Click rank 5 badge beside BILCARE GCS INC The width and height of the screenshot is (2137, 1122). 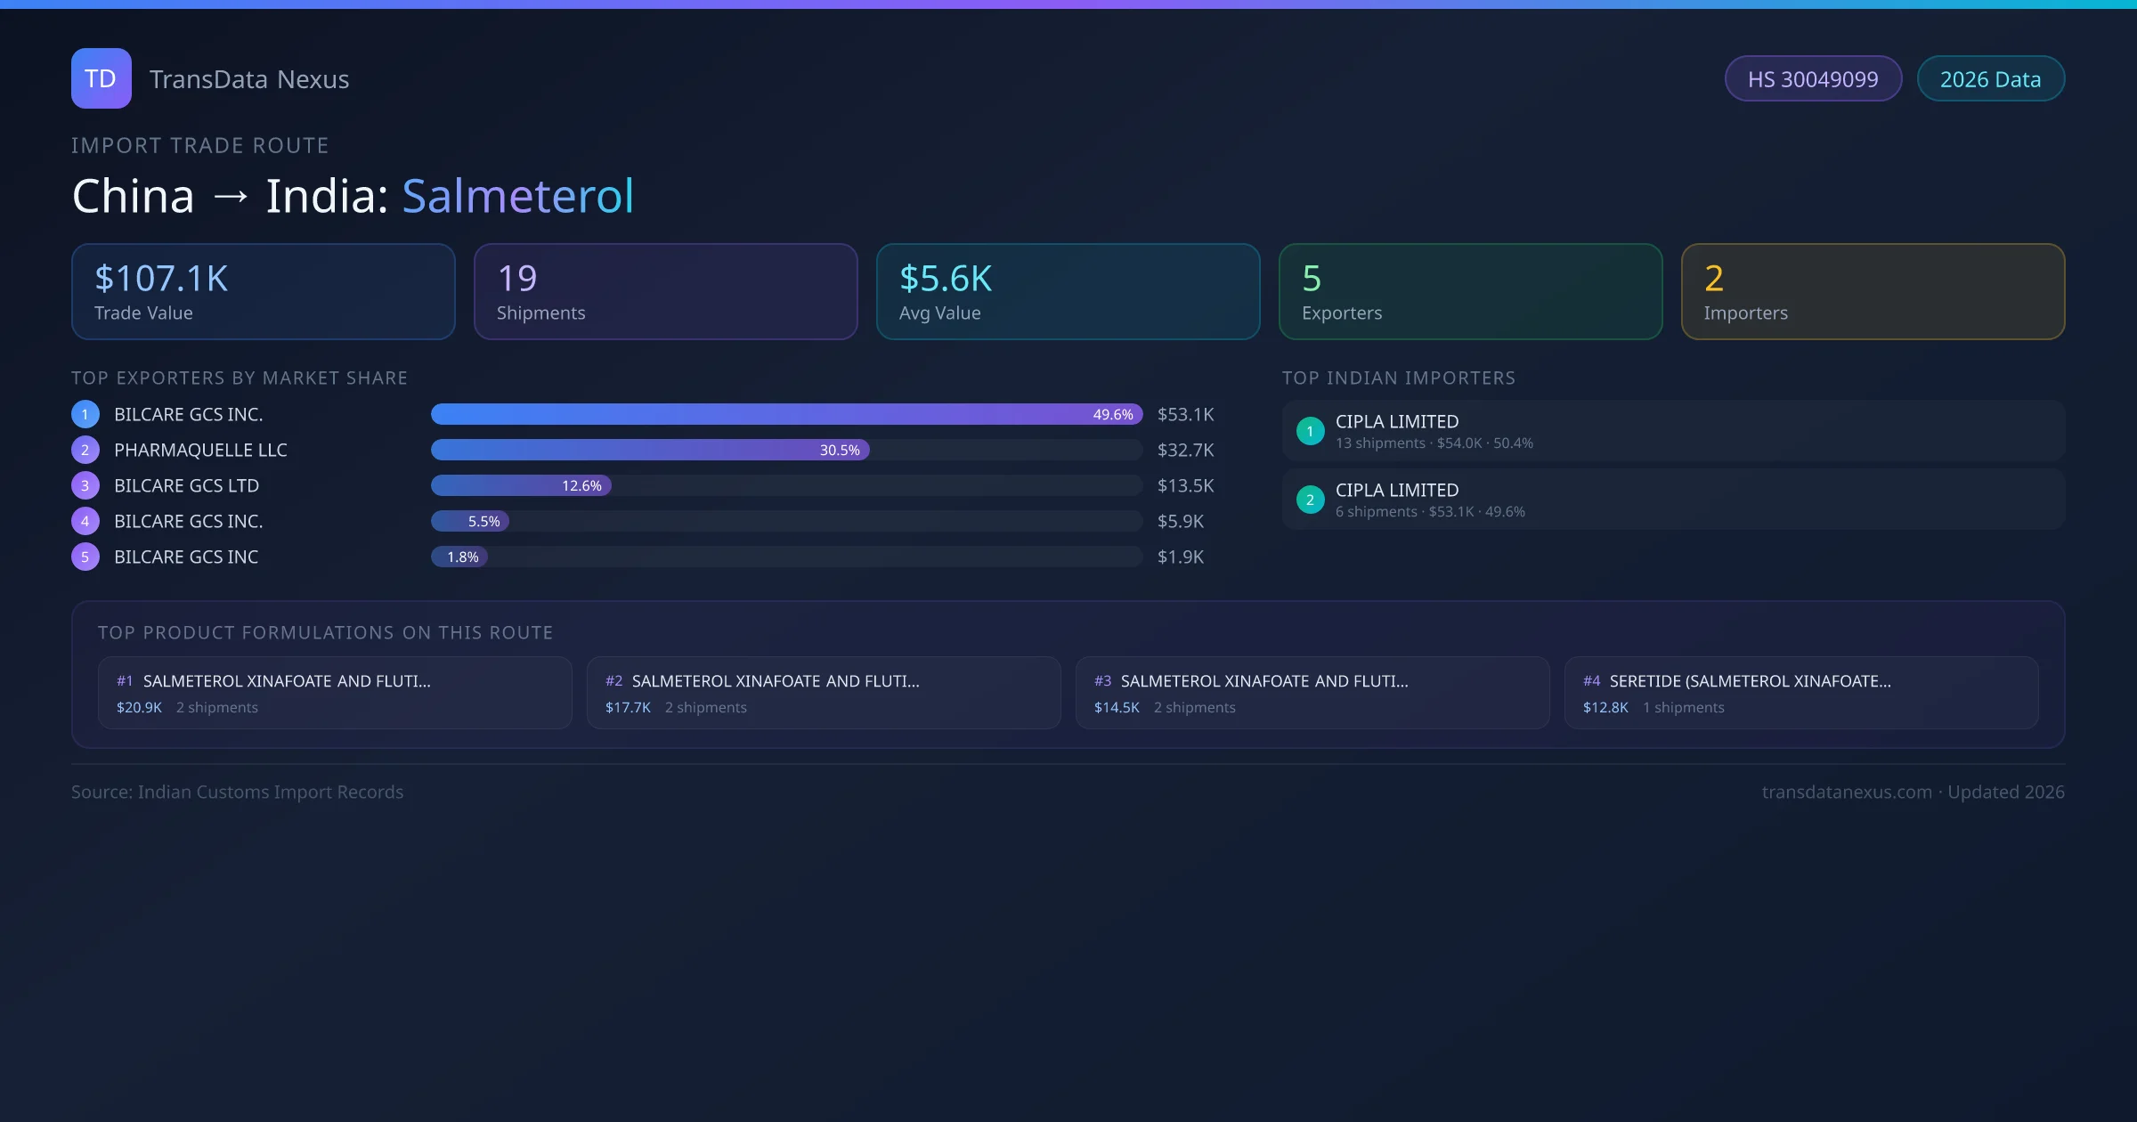tap(85, 557)
